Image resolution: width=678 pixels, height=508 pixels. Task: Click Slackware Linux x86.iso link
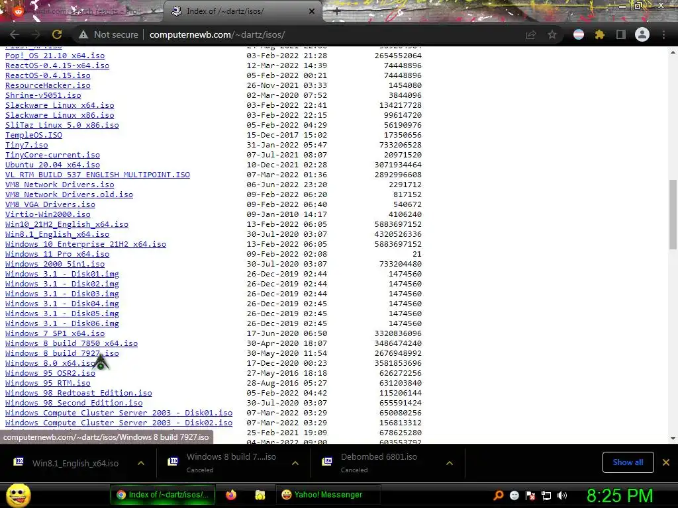[x=60, y=115]
